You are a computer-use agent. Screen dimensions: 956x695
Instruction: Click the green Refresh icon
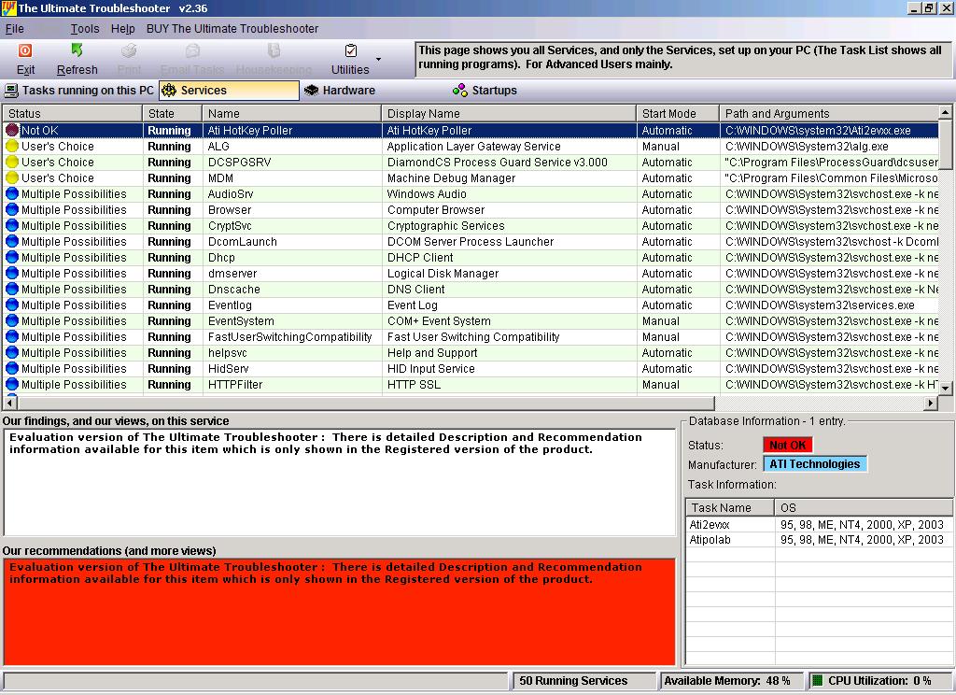click(77, 50)
